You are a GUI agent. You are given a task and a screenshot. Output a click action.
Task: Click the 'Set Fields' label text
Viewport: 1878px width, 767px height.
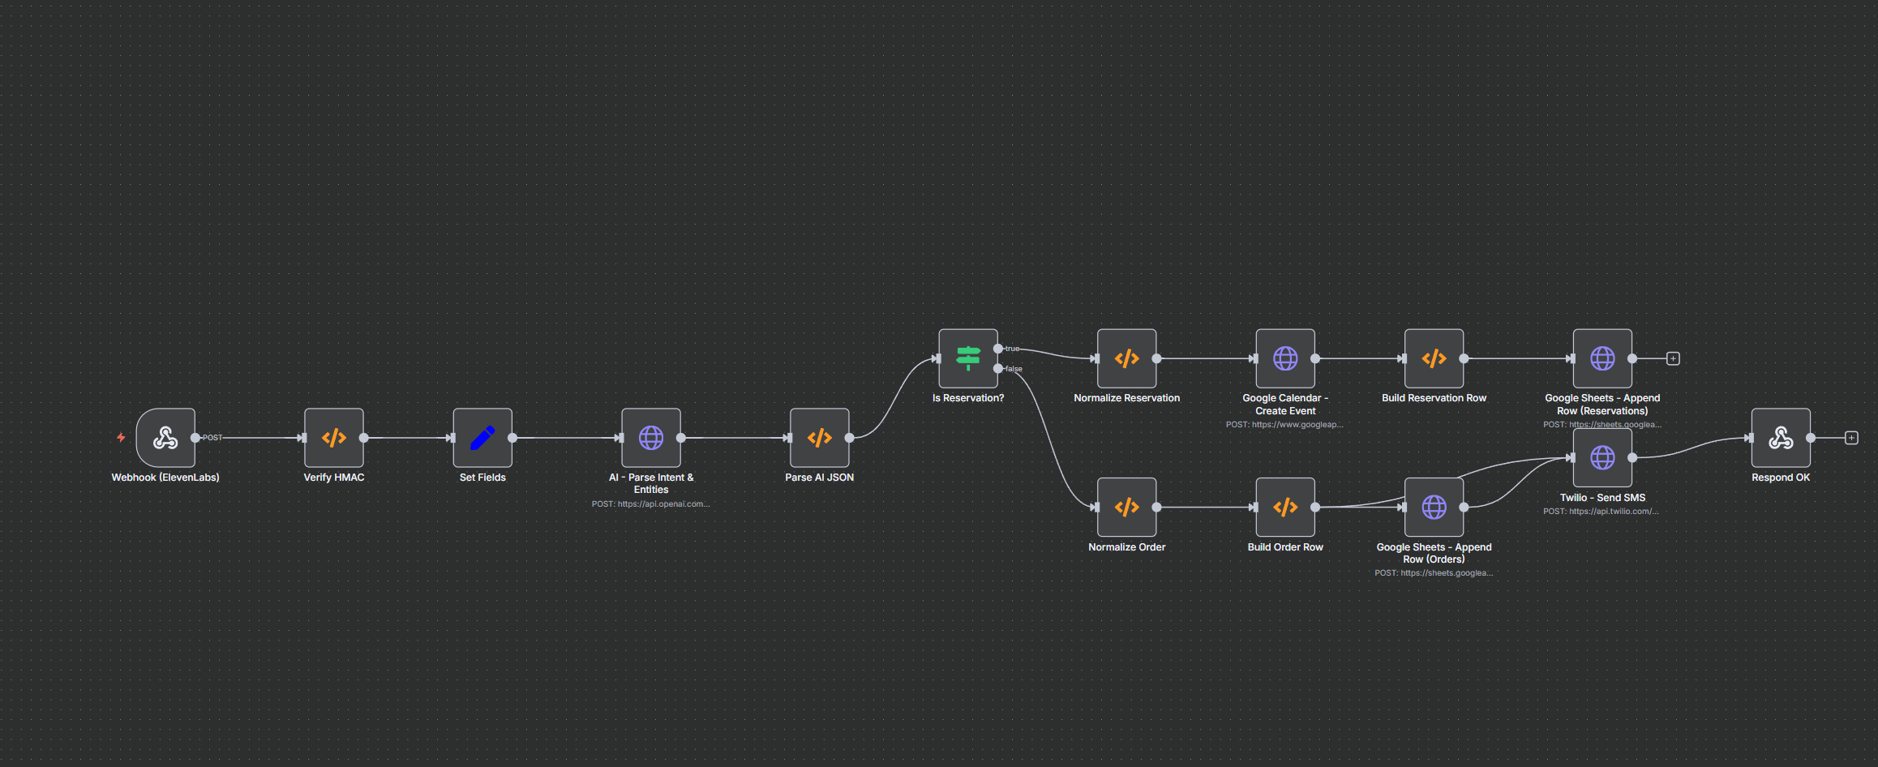point(482,478)
